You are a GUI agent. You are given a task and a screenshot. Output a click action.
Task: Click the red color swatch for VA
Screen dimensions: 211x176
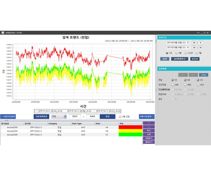131,127
